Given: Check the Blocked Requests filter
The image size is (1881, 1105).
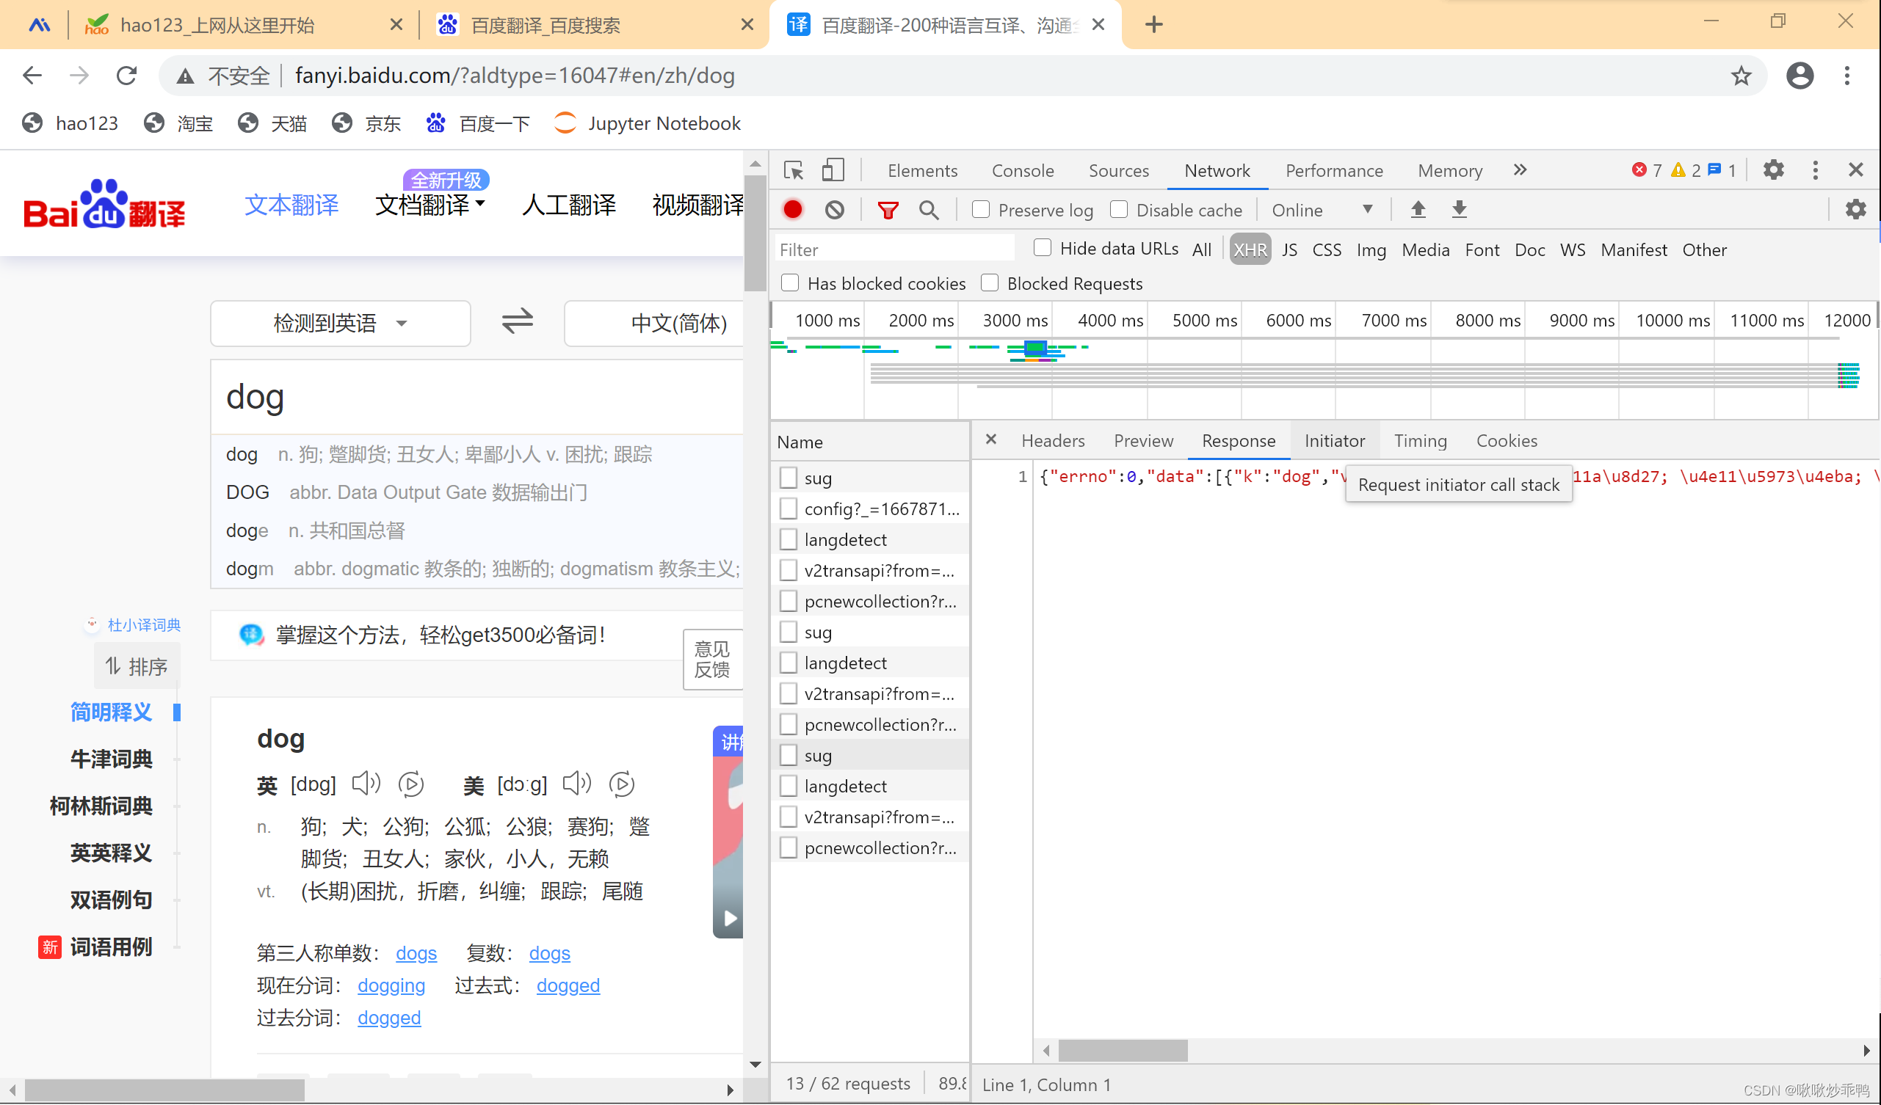Looking at the screenshot, I should point(990,282).
